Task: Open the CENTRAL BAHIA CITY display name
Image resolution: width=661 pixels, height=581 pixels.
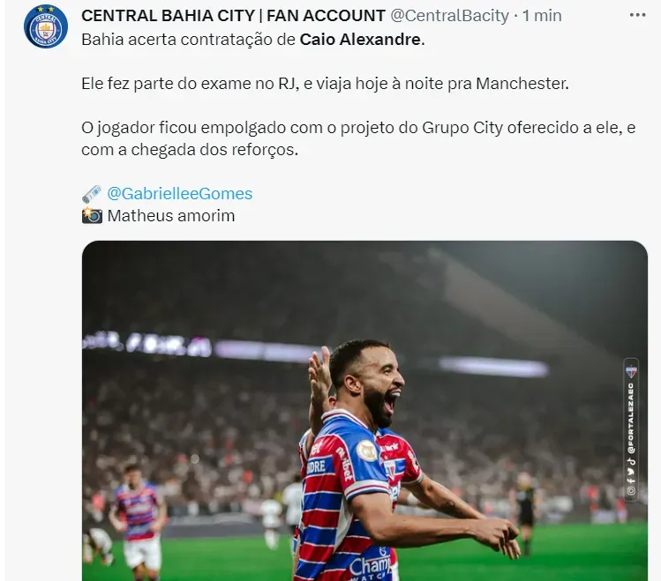Action: [x=233, y=16]
